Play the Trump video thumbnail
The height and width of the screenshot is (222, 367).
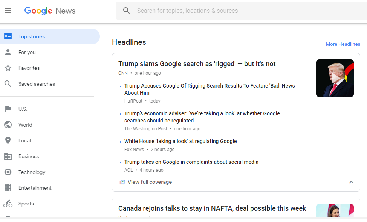[335, 78]
